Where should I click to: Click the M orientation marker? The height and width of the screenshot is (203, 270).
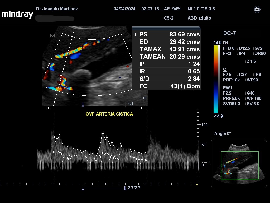click(x=52, y=36)
